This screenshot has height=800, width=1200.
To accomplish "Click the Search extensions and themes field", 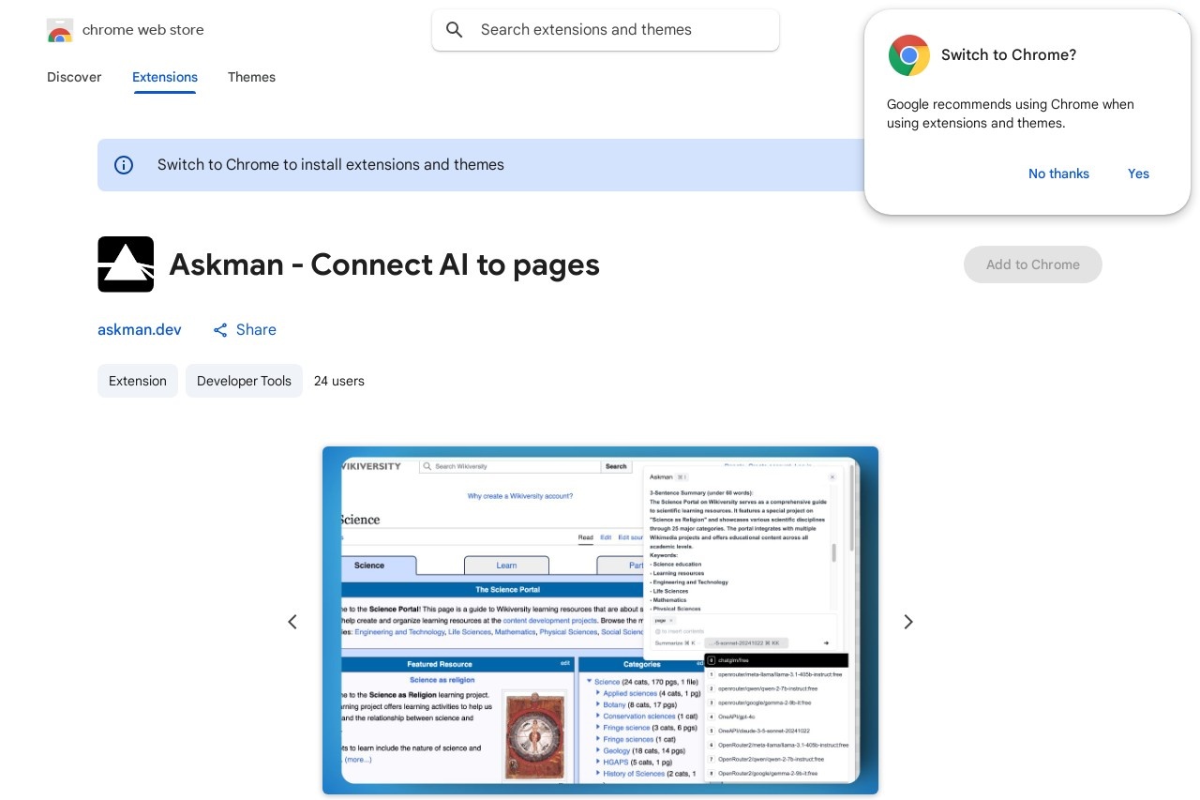I will click(606, 30).
